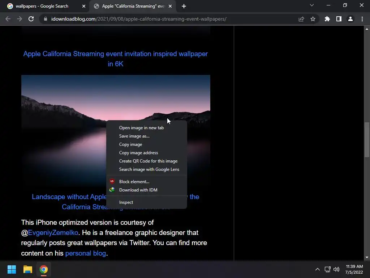Open the clock showing 11:39 AM

click(x=354, y=269)
